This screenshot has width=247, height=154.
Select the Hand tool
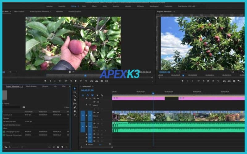tap(75, 111)
